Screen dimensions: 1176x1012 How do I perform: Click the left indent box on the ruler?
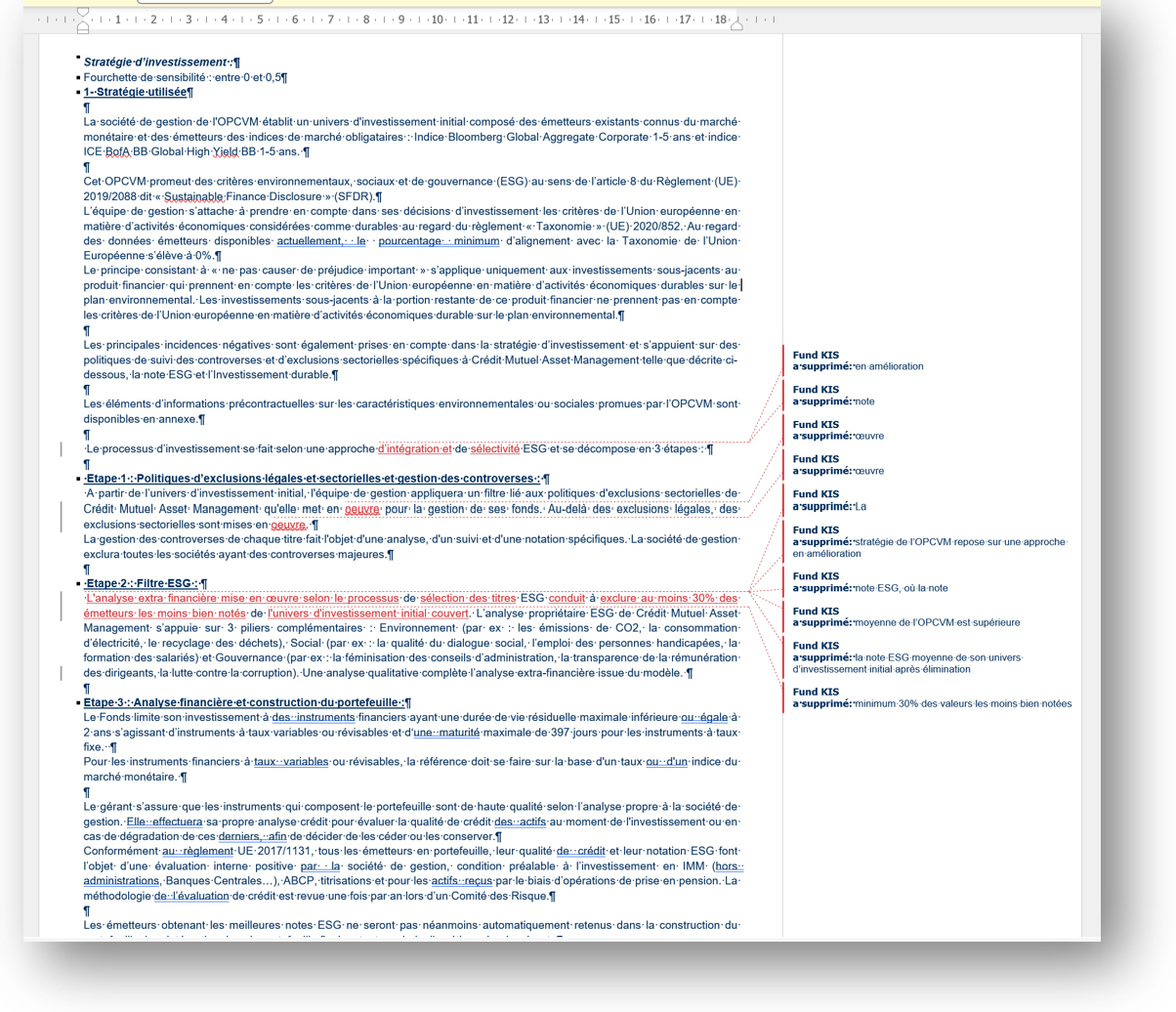[x=83, y=29]
